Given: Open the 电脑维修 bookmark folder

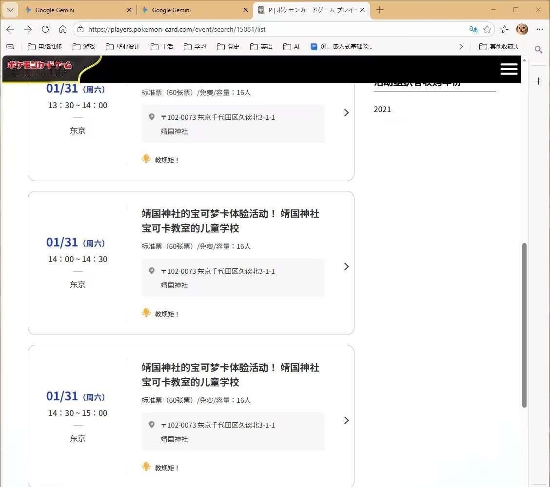Looking at the screenshot, I should pos(45,47).
